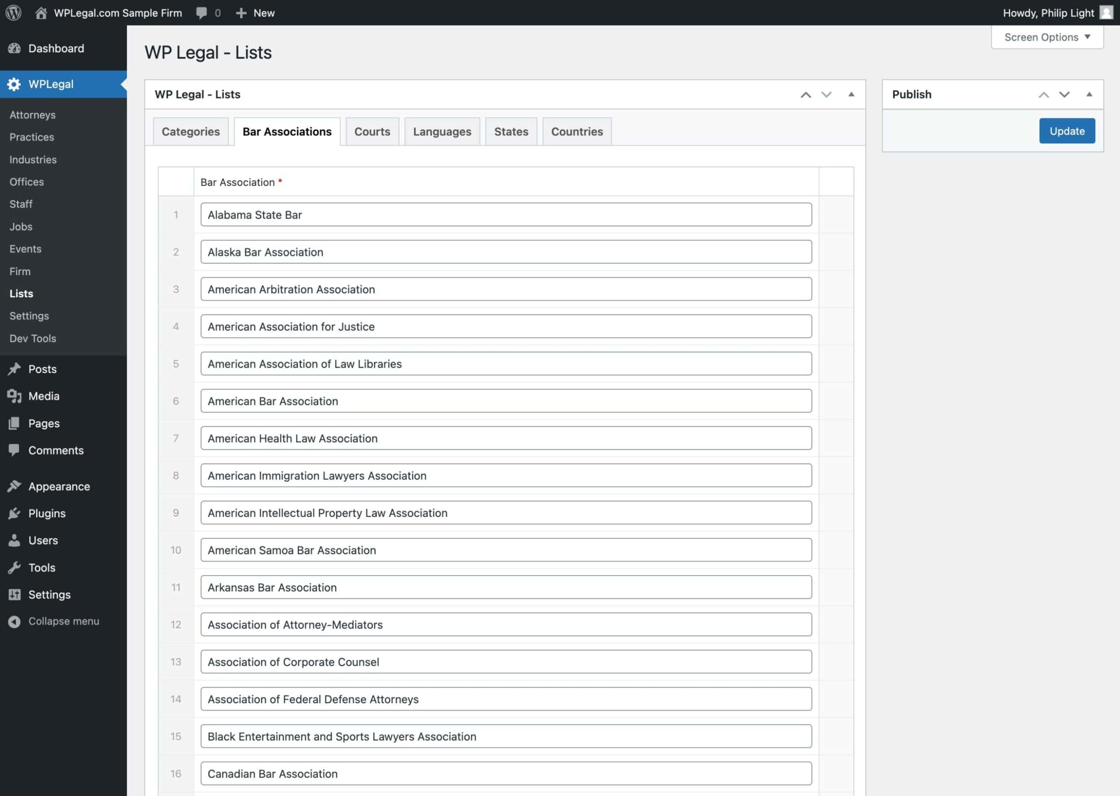Edit the American Bar Association field
Viewport: 1120px width, 796px height.
[506, 401]
